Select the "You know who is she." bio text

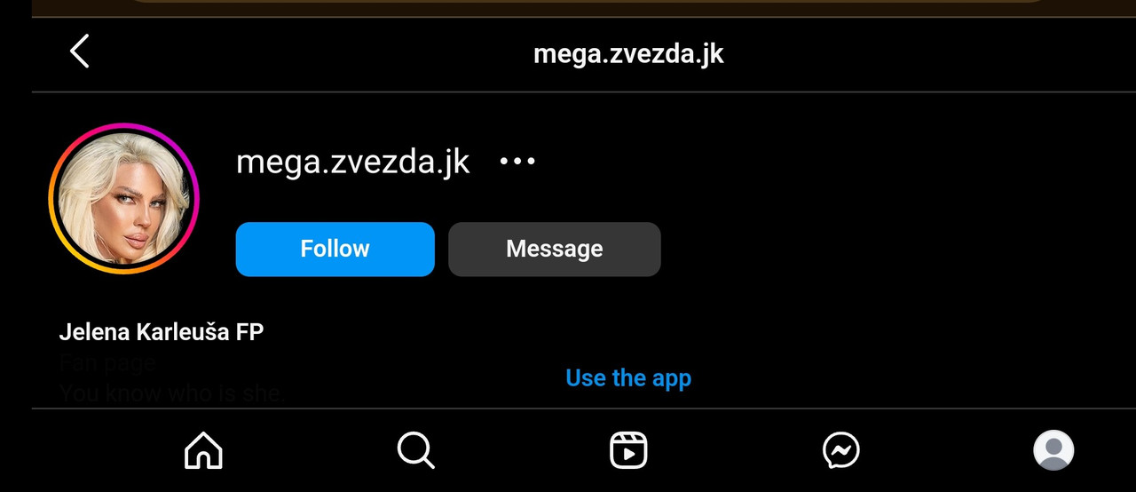(172, 393)
